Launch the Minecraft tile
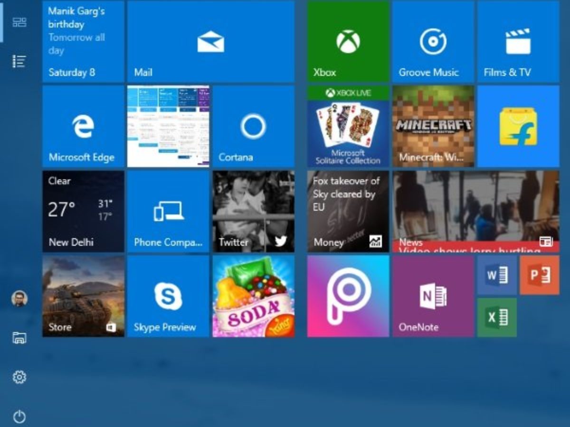The image size is (570, 427). pyautogui.click(x=433, y=126)
